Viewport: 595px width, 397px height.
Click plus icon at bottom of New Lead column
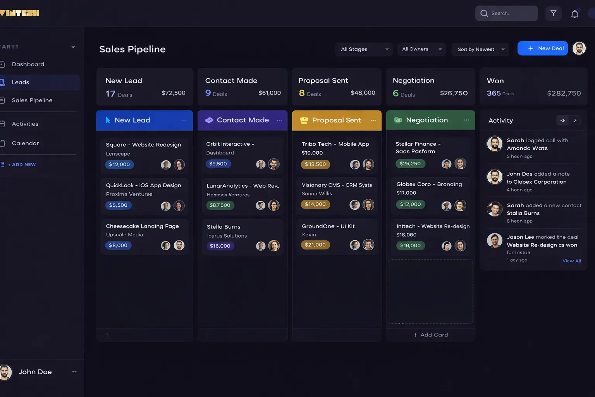[x=108, y=335]
